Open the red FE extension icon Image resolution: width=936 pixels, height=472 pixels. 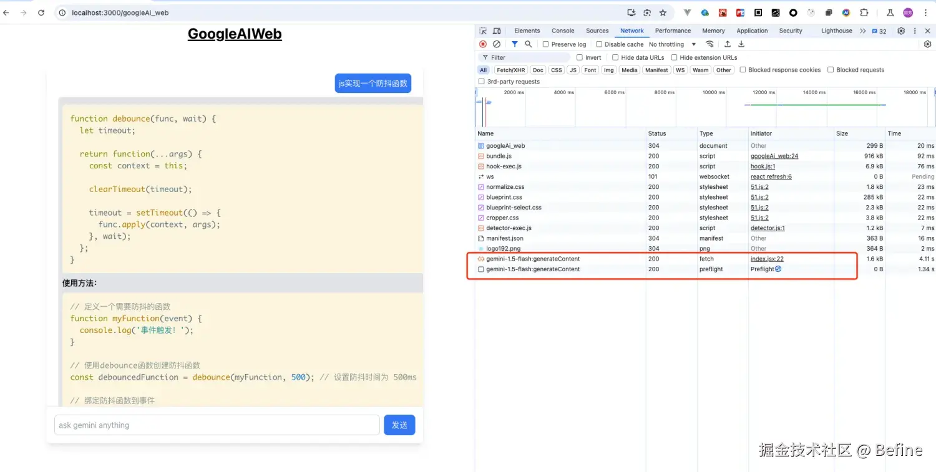[x=740, y=12]
